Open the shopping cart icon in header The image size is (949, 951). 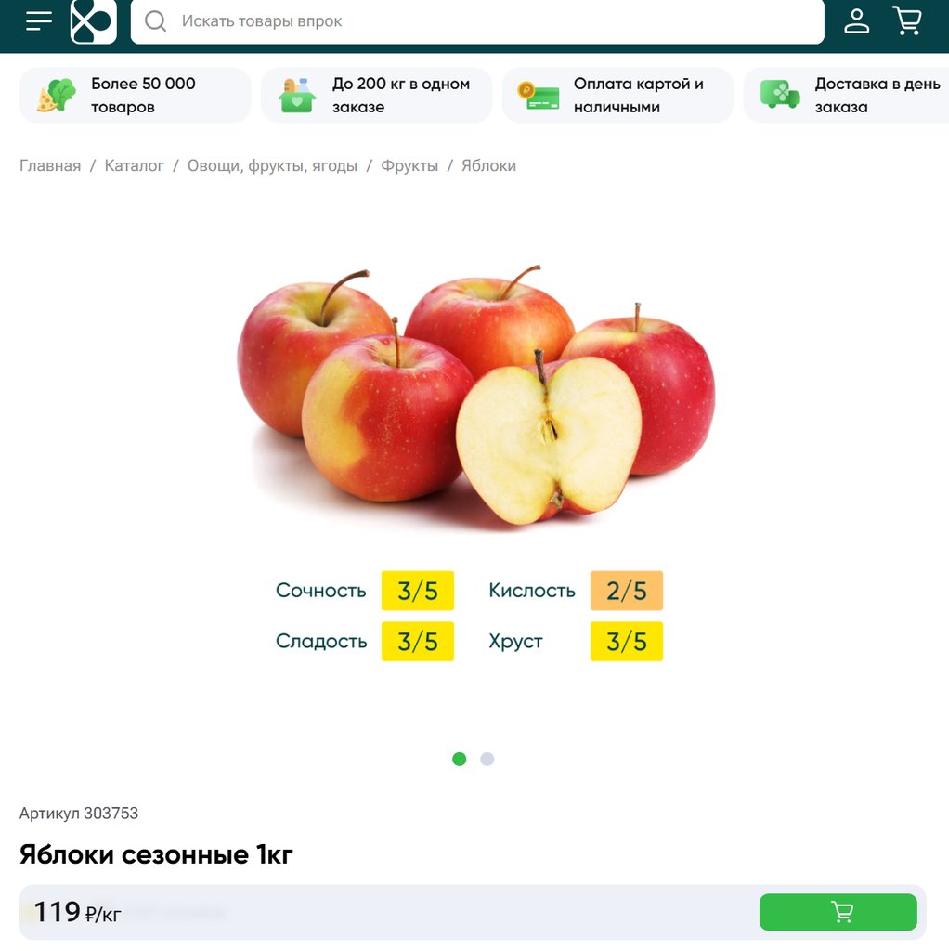coord(908,20)
